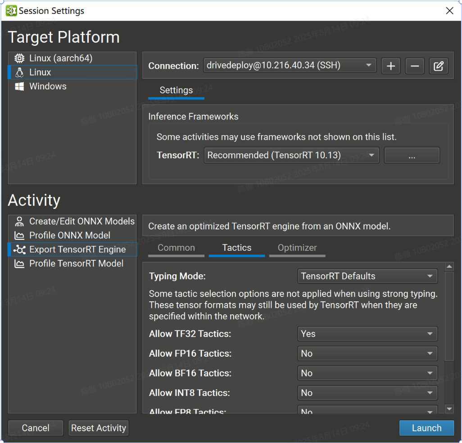
Task: Click the frameworks-not-shown note text
Action: tap(276, 137)
